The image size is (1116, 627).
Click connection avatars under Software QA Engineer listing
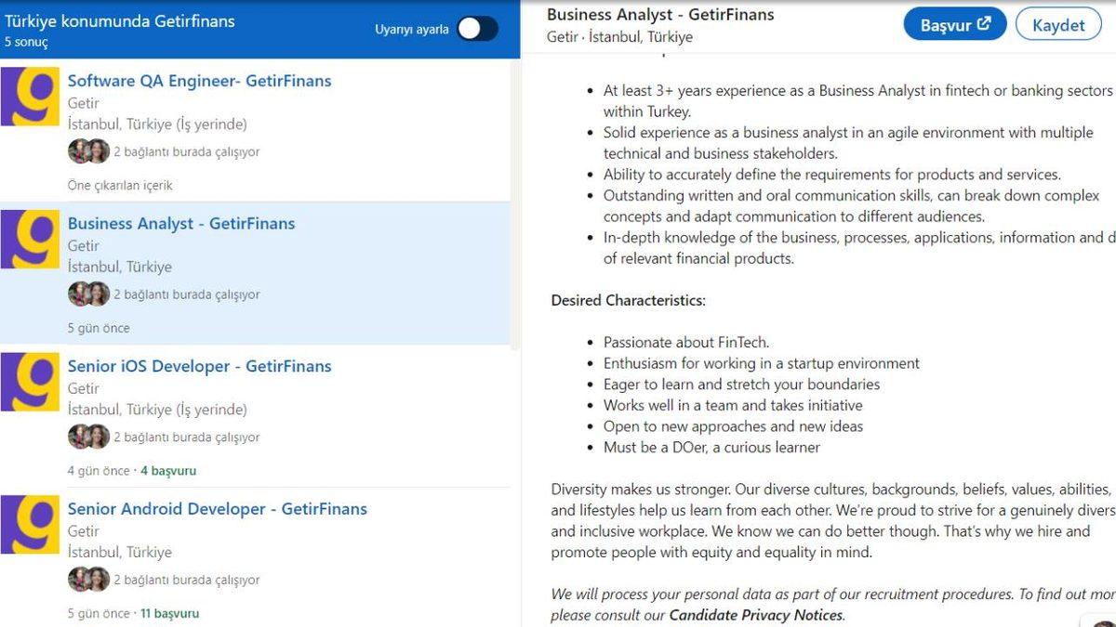coord(88,151)
